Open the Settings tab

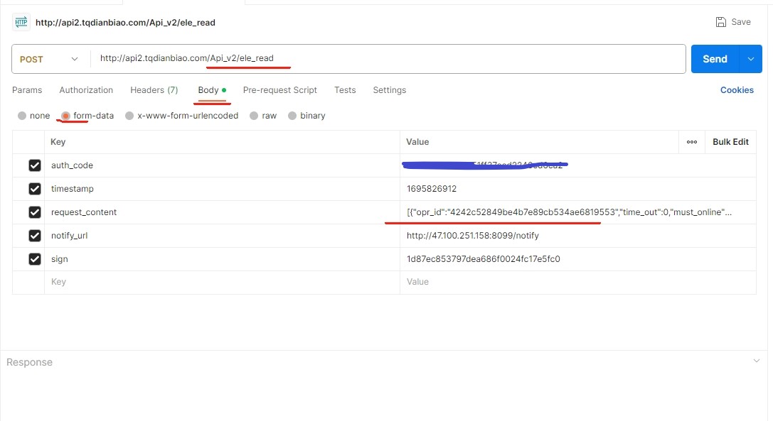click(390, 90)
